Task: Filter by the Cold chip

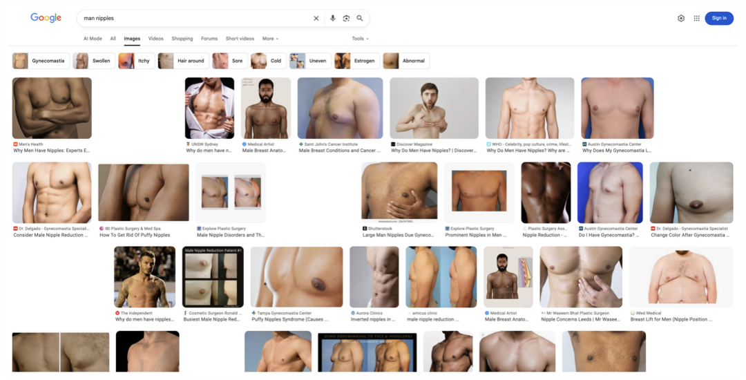Action: coord(268,61)
